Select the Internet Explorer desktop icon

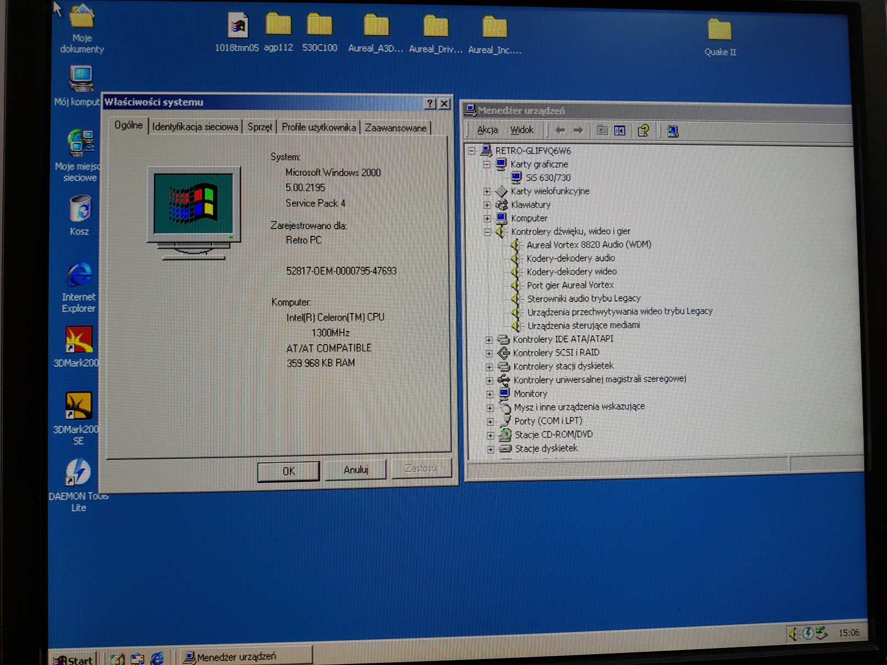(x=79, y=287)
